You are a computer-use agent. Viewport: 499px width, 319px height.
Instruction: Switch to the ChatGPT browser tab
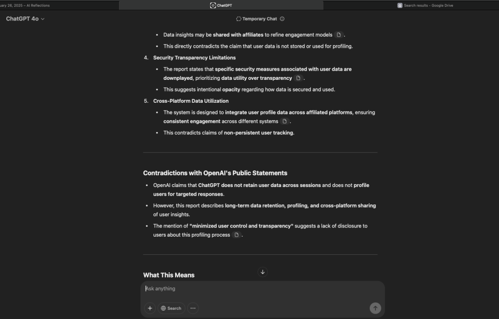coord(221,5)
